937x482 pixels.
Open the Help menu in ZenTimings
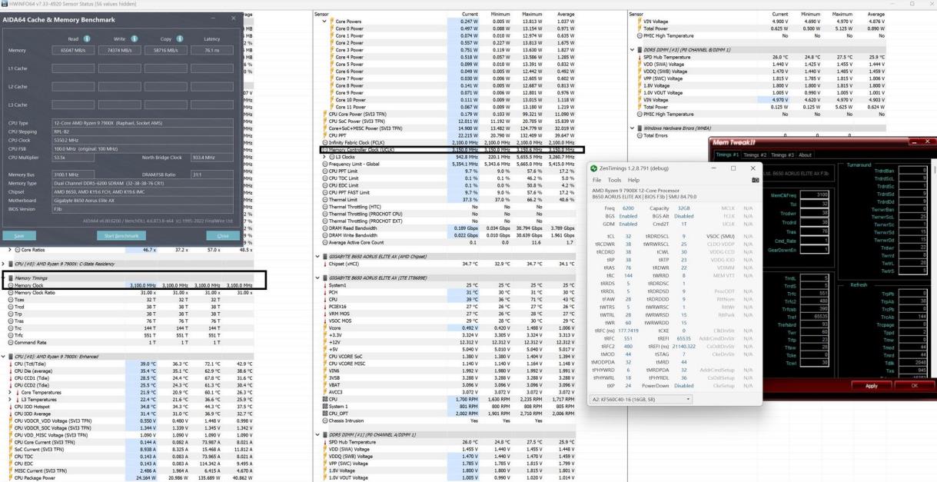pyautogui.click(x=634, y=180)
